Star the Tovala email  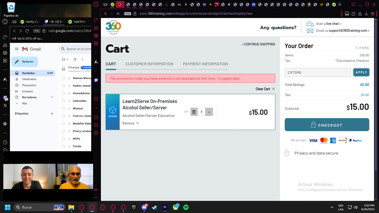[x=69, y=146]
